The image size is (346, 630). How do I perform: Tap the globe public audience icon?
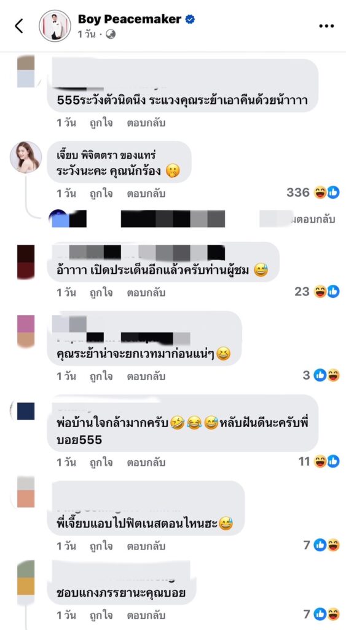click(x=111, y=34)
